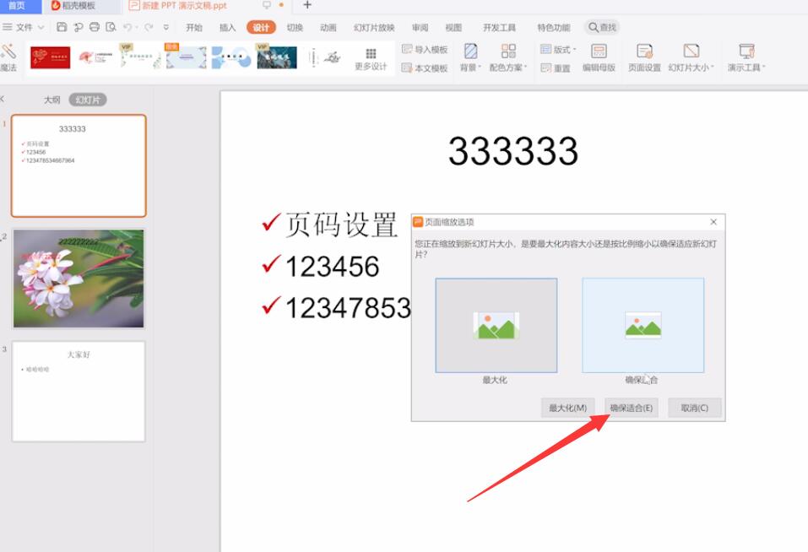
Task: Switch to the 幻灯片放映 ribbon tab
Action: (x=374, y=27)
